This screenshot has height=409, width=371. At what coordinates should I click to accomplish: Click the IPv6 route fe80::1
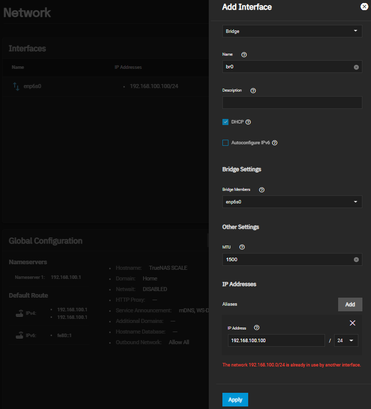[x=64, y=336]
